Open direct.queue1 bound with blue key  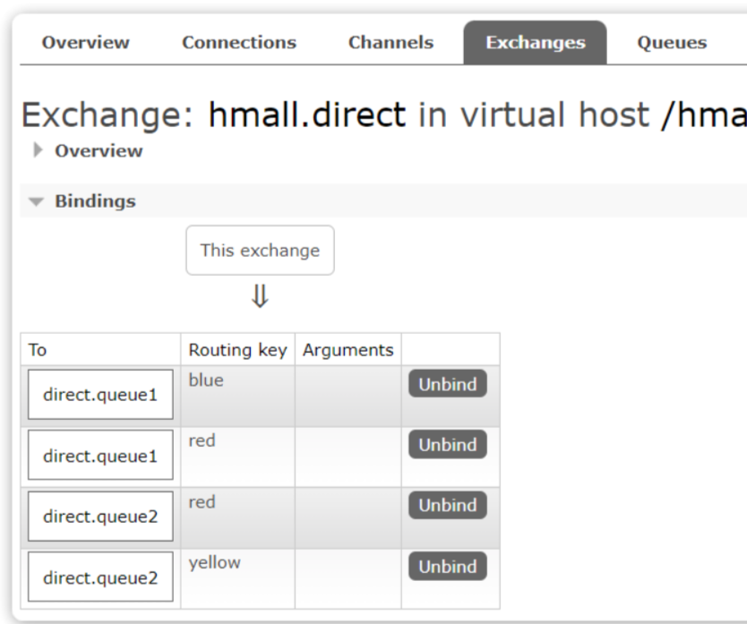click(100, 395)
